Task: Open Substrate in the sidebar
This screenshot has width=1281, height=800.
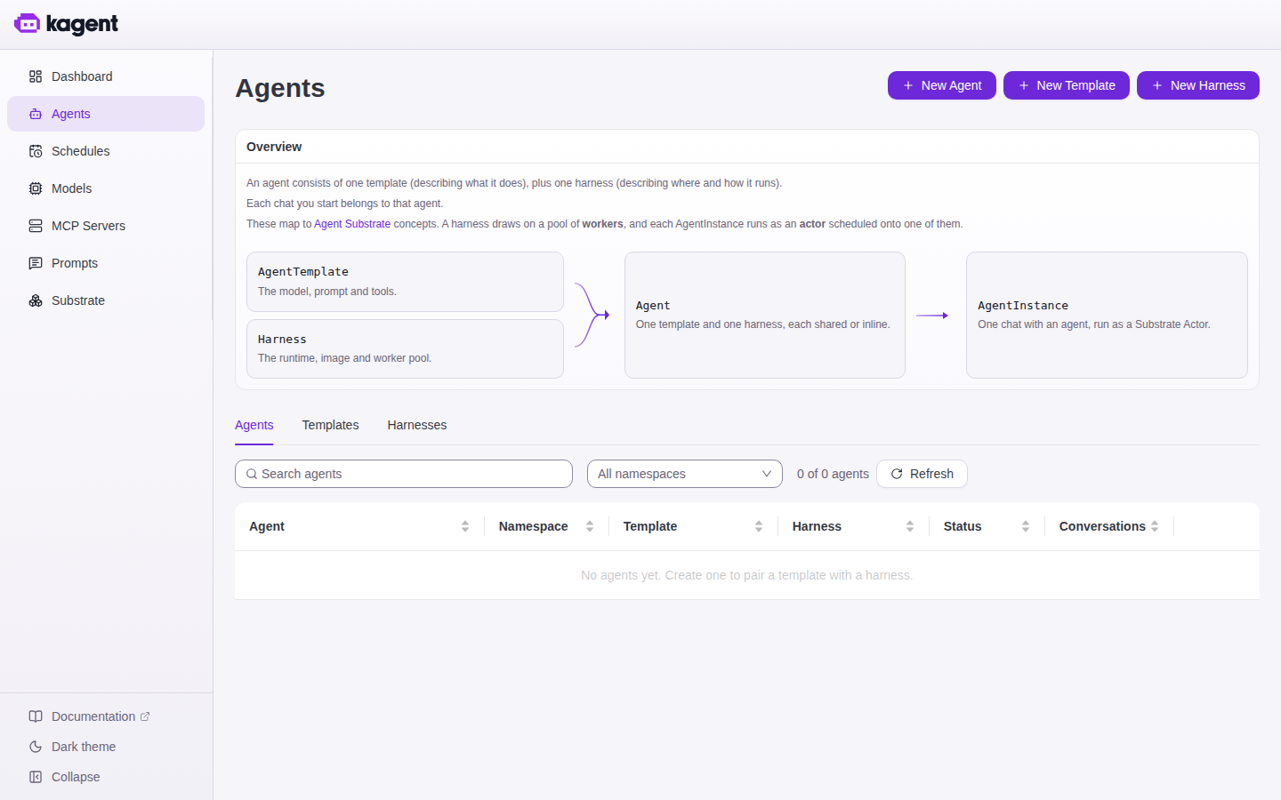Action: coord(106,300)
